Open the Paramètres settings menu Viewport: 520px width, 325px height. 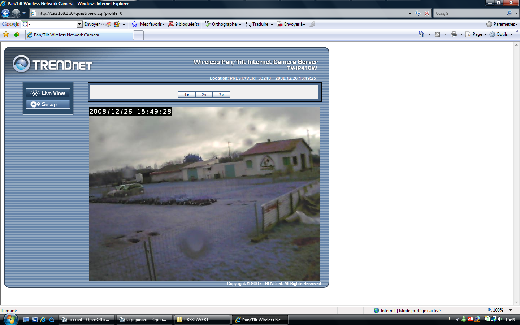(502, 24)
